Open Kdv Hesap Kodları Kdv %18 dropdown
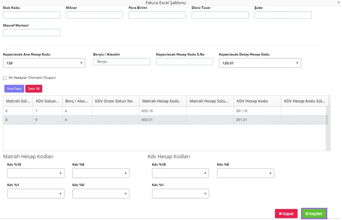Screen dimensions: 342x220 tap(180, 173)
